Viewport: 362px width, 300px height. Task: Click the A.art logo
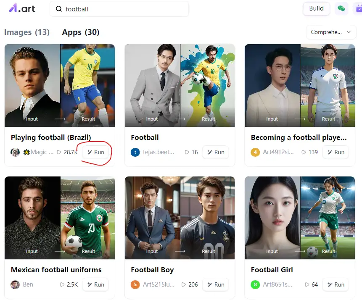(x=22, y=8)
